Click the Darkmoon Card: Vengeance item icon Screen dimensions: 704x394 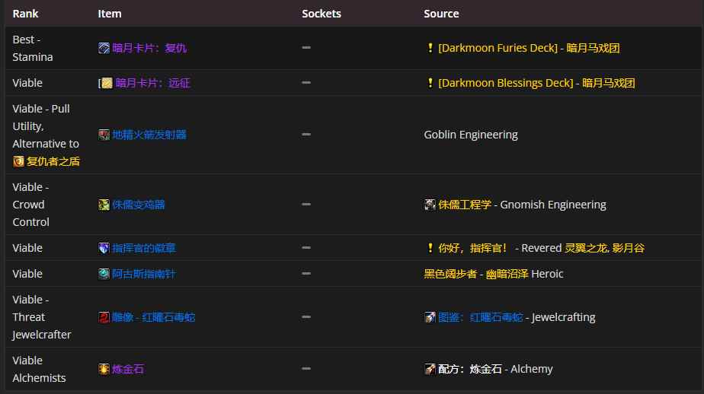(x=104, y=48)
